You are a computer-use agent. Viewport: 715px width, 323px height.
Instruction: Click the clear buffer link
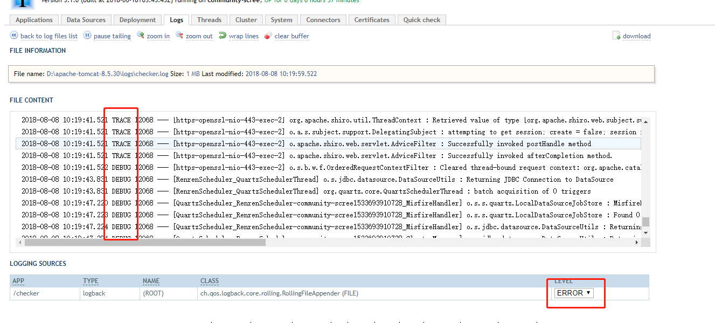point(292,36)
